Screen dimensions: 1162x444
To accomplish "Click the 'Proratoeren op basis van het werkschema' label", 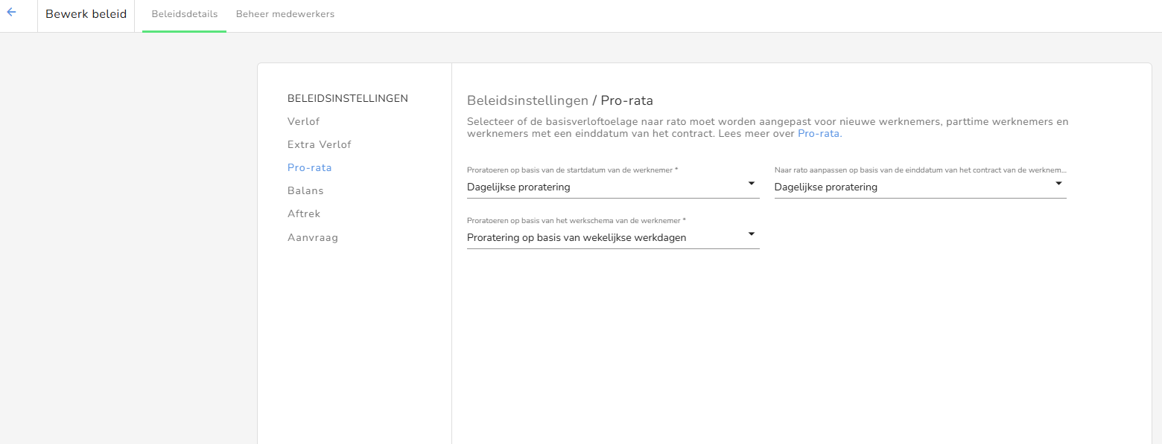I will coord(576,221).
